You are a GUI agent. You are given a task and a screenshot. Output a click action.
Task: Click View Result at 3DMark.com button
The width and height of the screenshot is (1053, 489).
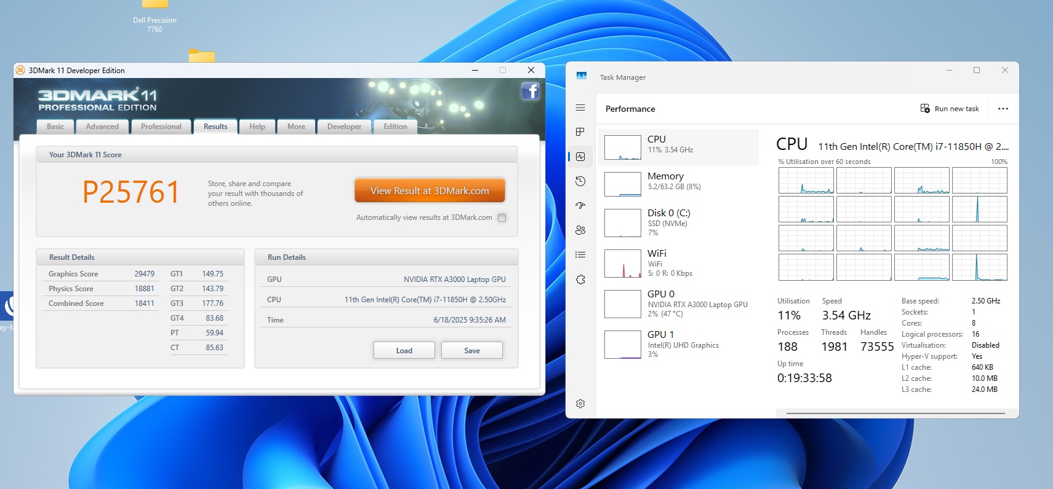pyautogui.click(x=430, y=190)
